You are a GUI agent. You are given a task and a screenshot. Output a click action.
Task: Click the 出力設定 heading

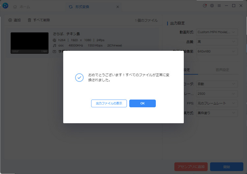178,23
